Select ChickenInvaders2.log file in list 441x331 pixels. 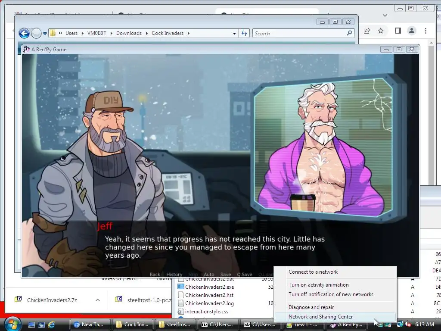(x=209, y=303)
